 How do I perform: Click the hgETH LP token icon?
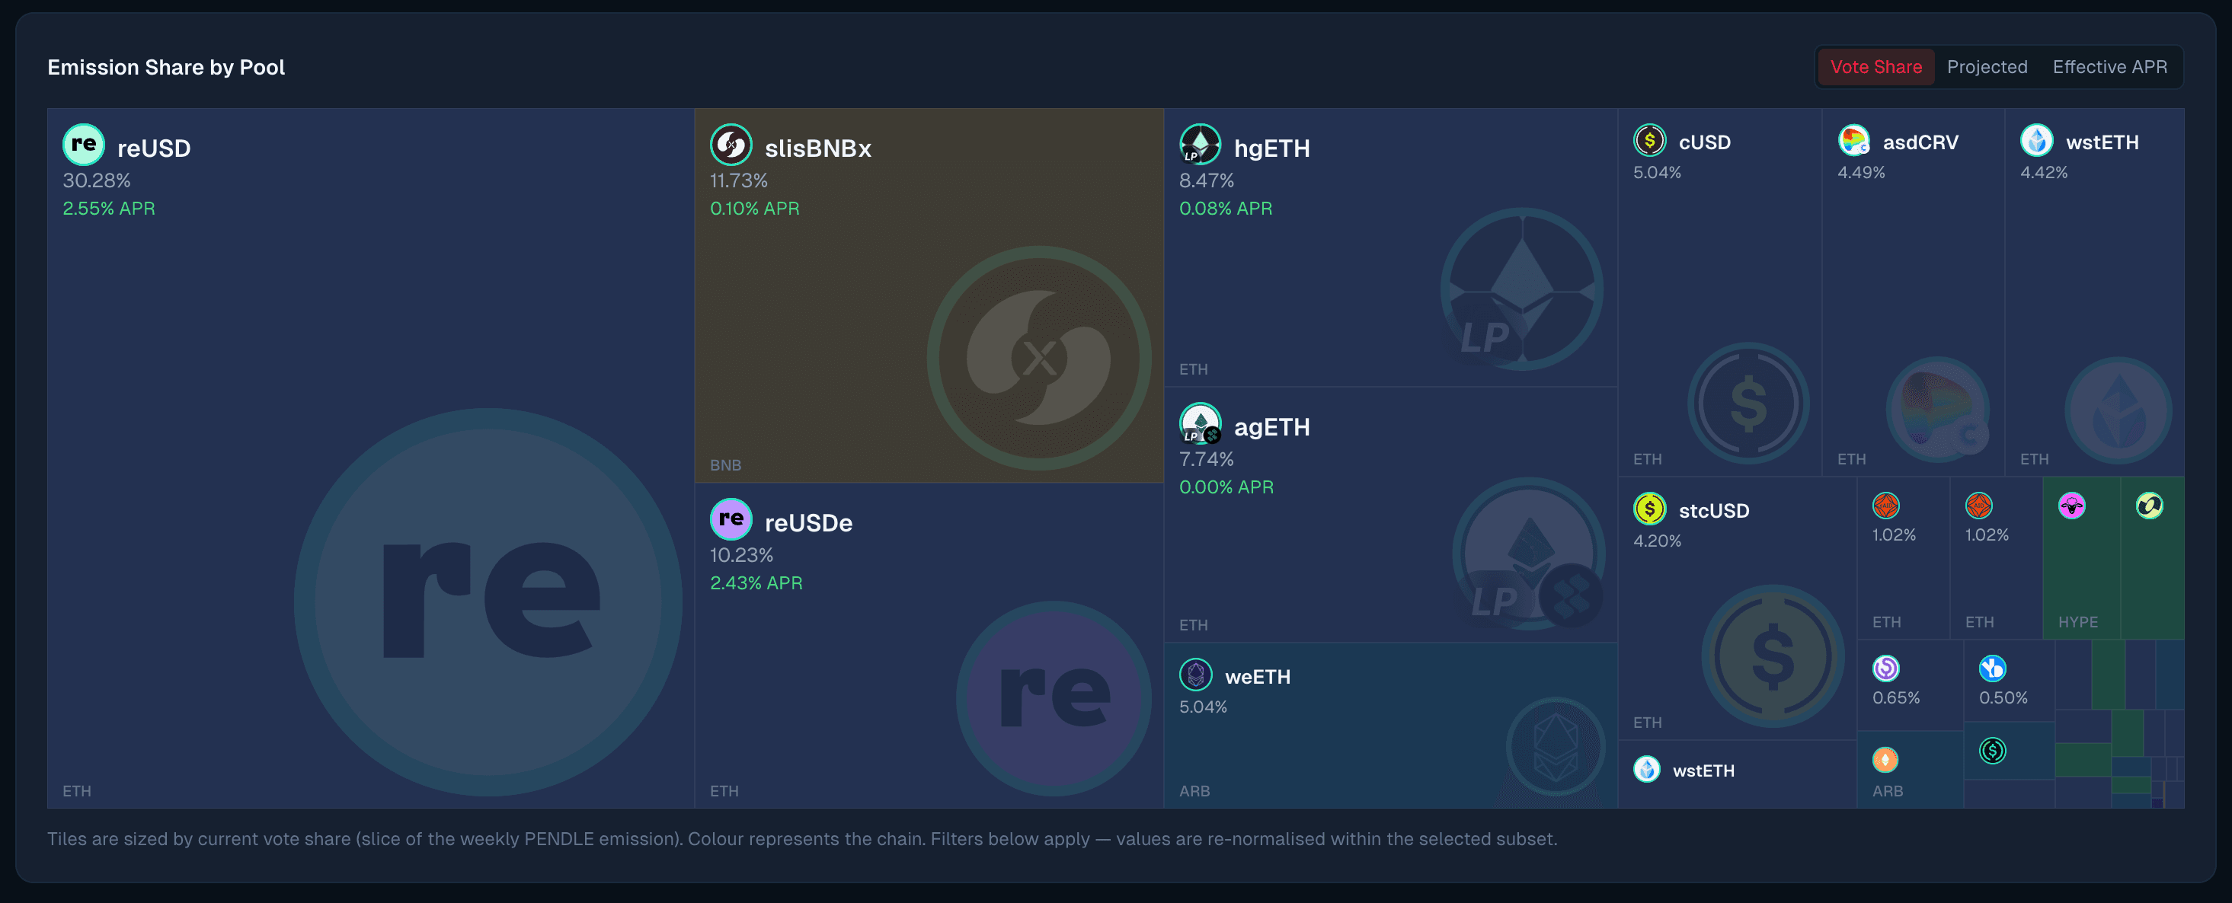pos(1200,145)
